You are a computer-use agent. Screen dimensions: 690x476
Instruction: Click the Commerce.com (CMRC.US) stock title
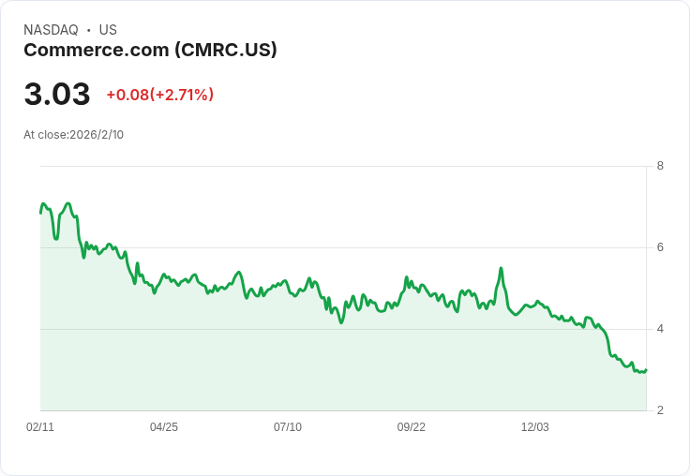[x=150, y=50]
